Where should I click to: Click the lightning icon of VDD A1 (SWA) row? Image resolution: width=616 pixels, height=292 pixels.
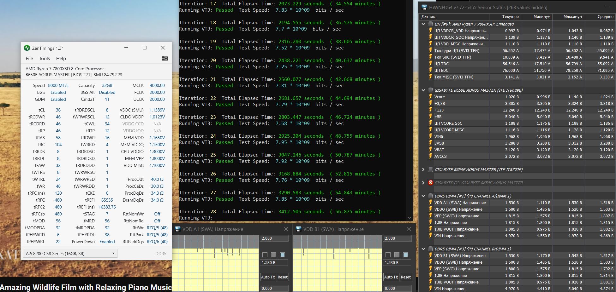[430, 203]
